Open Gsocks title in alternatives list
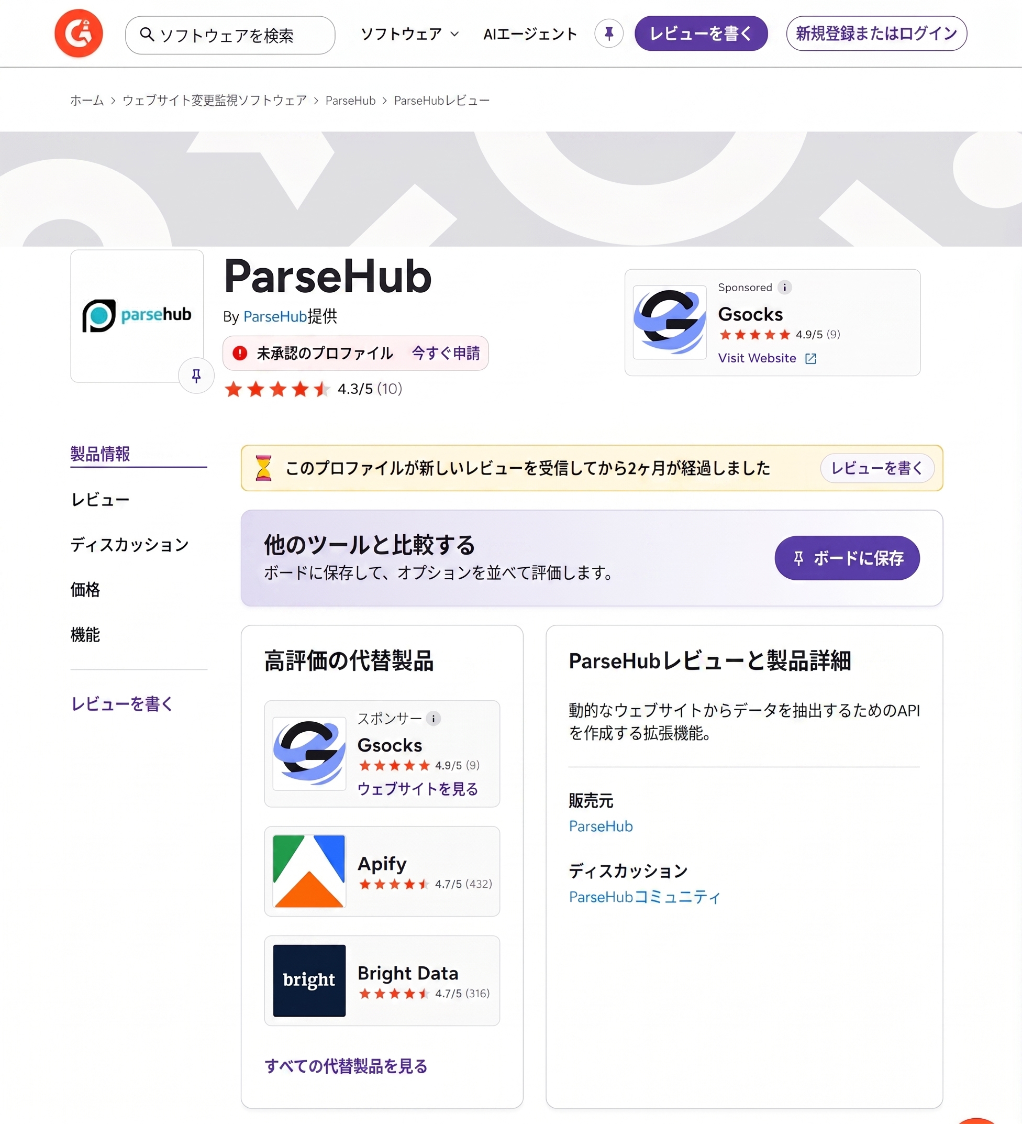Viewport: 1022px width, 1124px height. 390,745
